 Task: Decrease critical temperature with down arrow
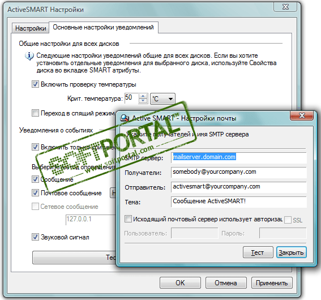[x=143, y=101]
